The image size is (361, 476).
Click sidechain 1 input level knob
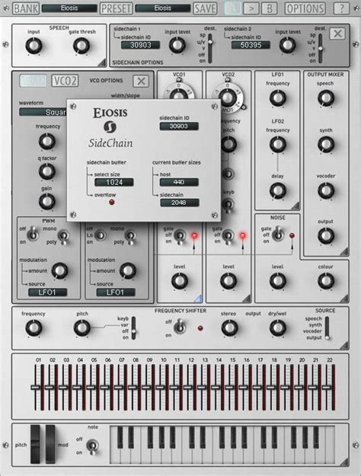tap(177, 46)
